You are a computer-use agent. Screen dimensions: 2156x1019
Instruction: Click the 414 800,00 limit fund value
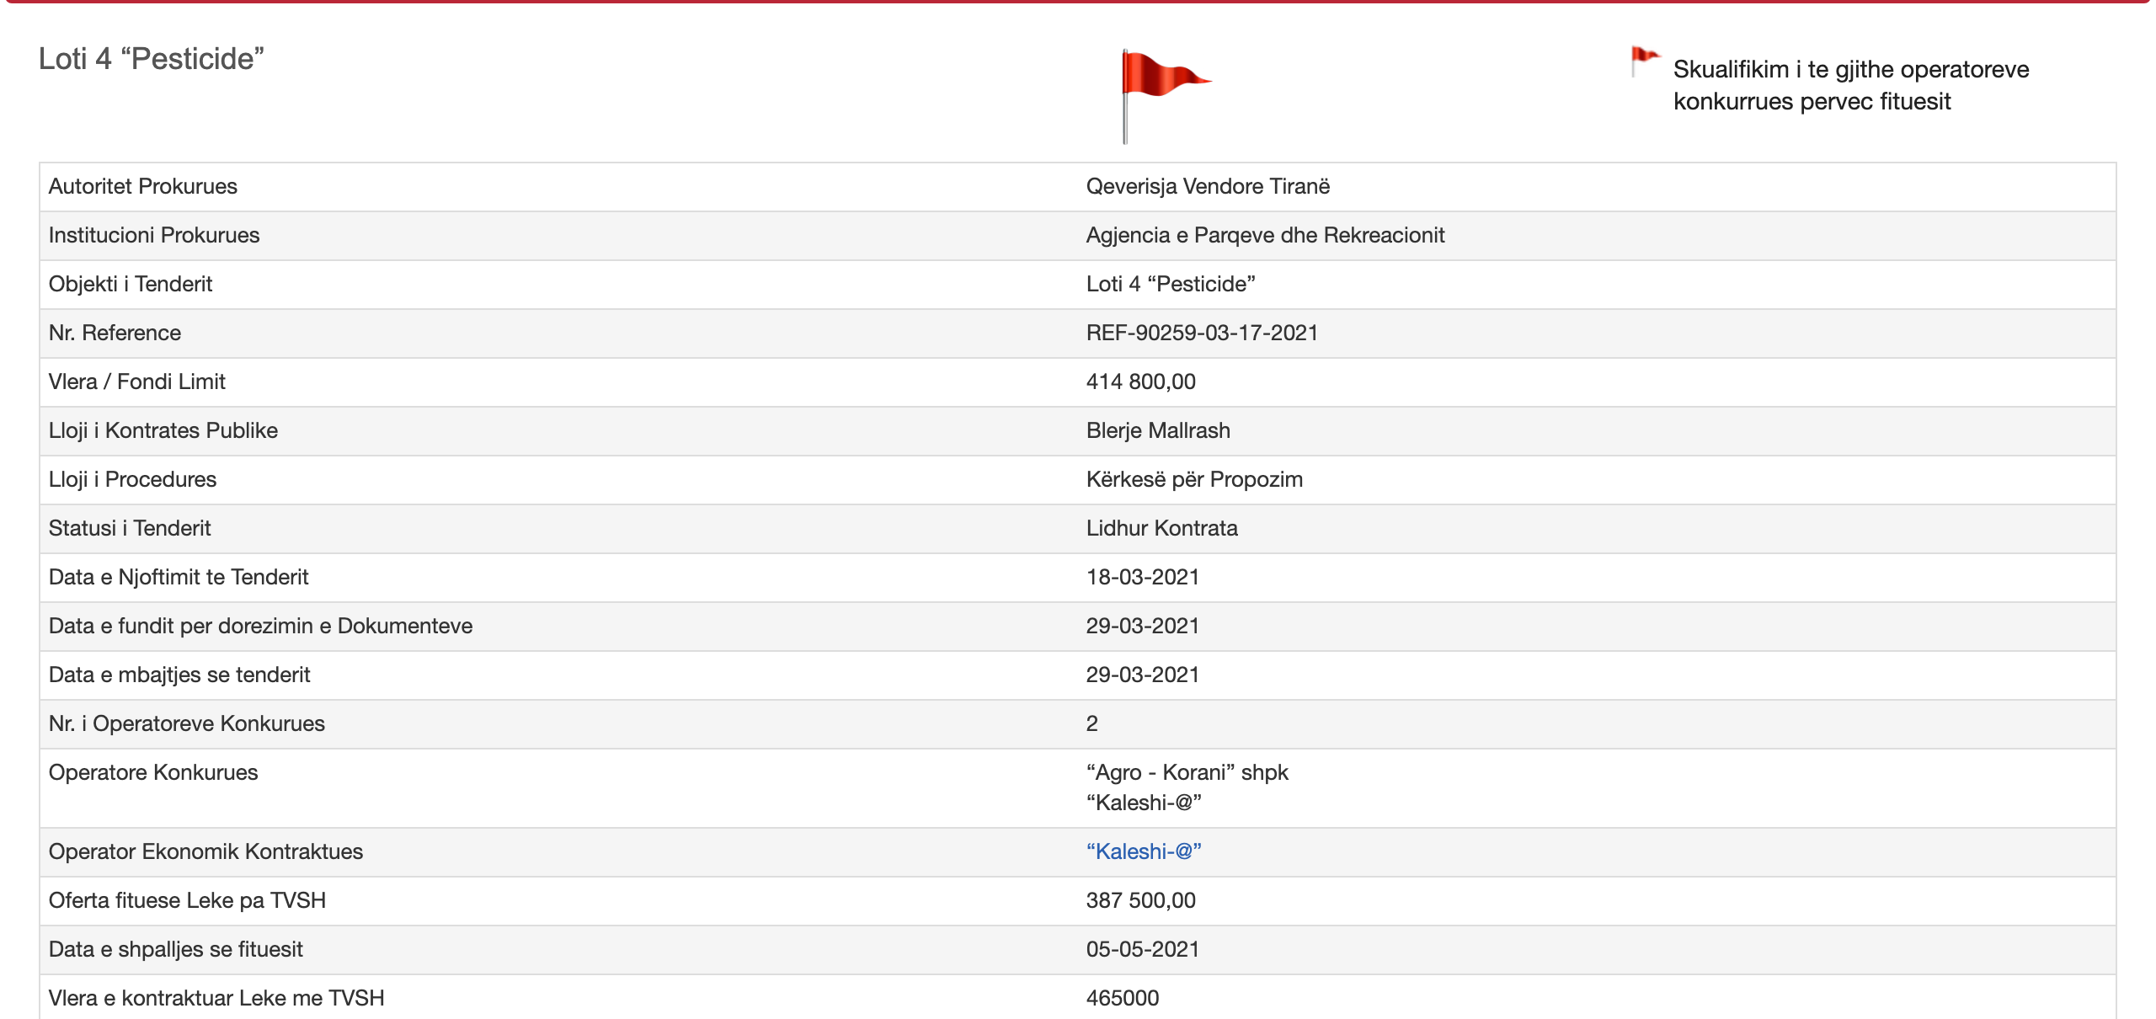[1140, 381]
